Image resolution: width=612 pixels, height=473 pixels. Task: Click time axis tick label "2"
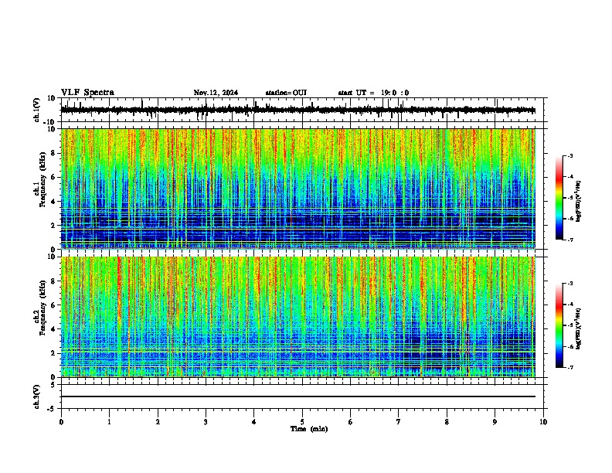pyautogui.click(x=158, y=422)
